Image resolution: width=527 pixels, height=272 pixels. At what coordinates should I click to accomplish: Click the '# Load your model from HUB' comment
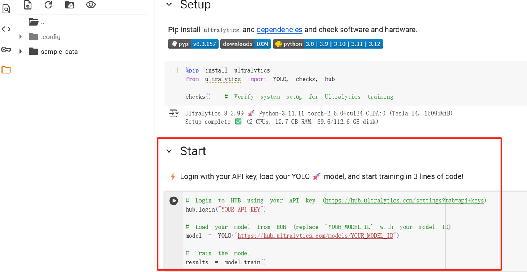pos(318,227)
